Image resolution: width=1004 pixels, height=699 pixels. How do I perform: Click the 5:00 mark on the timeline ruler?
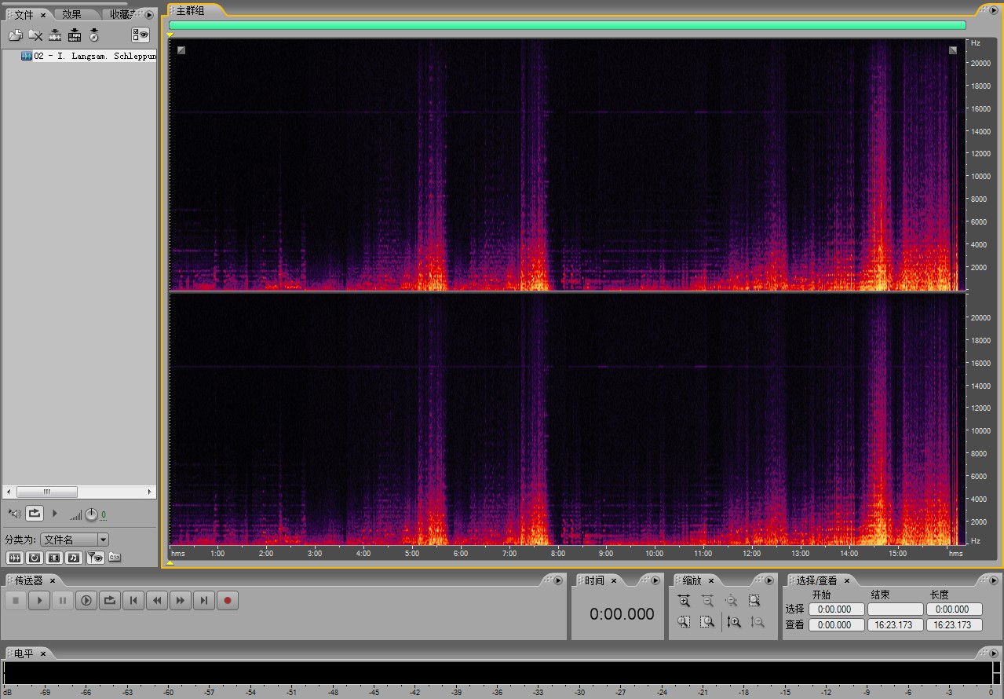[412, 553]
